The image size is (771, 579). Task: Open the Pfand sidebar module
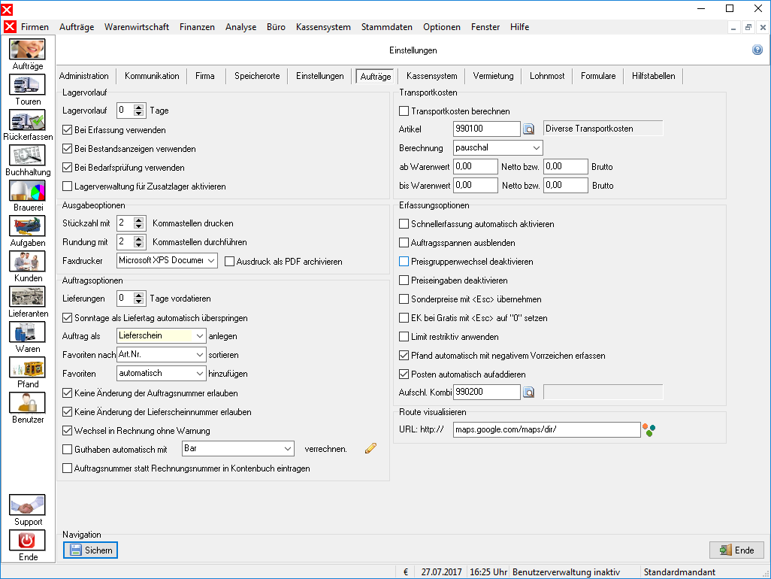pos(28,368)
